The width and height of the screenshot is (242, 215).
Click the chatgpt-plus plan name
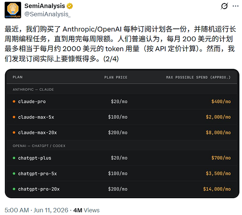pos(35,158)
